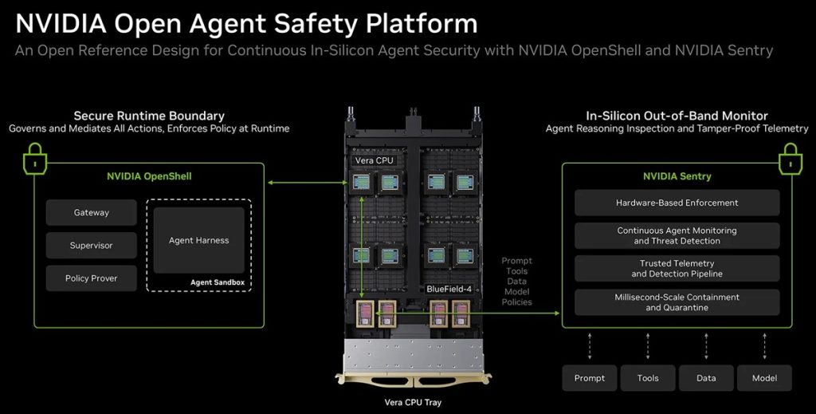Screen dimensions: 816x414
Task: Click the subtitle 'An Open Reference Design' line
Action: (394, 50)
